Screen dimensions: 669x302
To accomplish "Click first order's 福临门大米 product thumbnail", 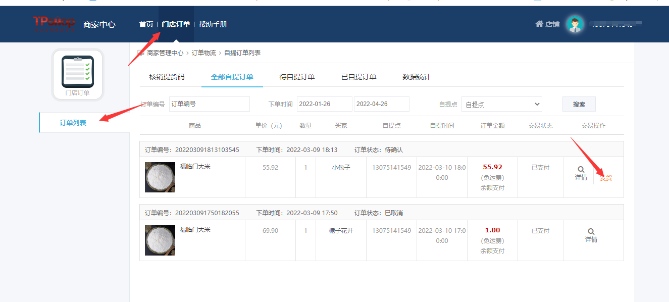I will tap(160, 177).
